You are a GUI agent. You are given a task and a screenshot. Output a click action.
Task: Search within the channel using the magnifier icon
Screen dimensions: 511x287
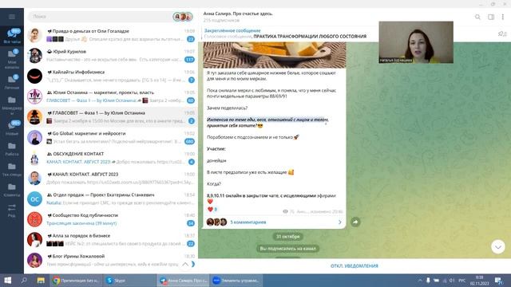point(477,17)
